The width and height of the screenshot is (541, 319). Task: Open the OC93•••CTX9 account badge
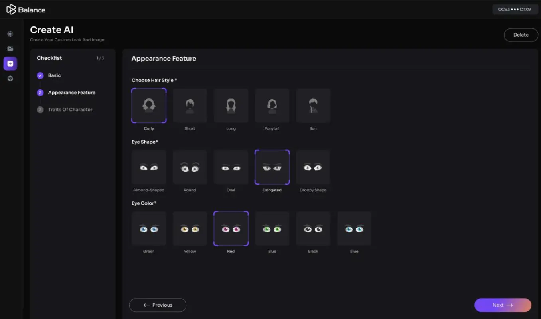click(514, 9)
